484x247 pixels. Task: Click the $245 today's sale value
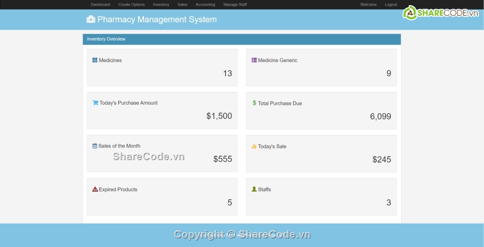[382, 160]
